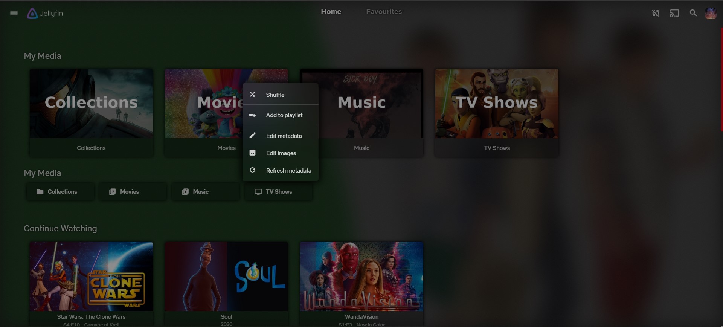Click the TV icon on TV Shows button
The height and width of the screenshot is (327, 723).
(258, 192)
